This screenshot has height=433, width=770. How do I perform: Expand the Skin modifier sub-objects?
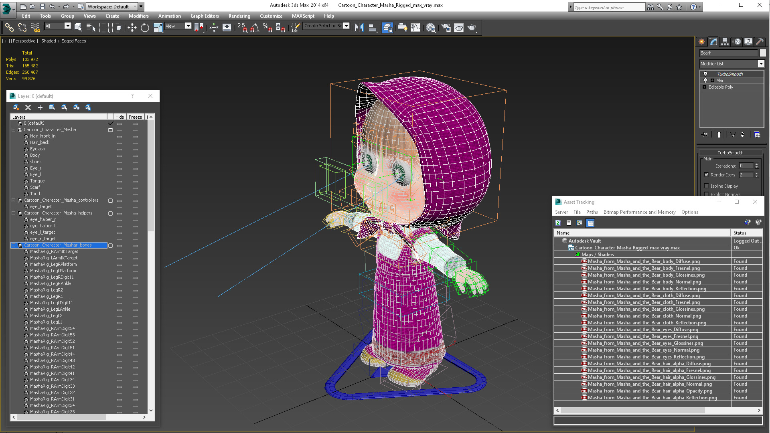tap(712, 81)
